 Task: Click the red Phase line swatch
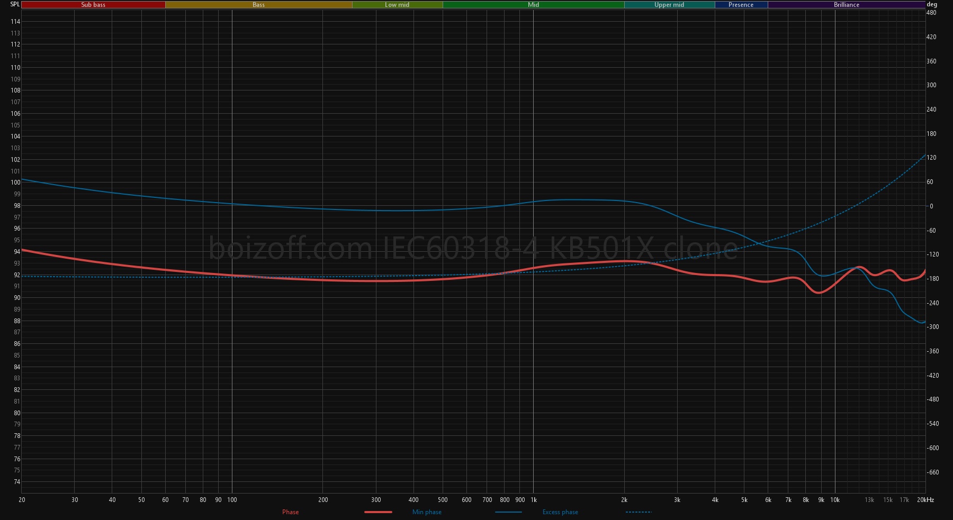pyautogui.click(x=378, y=512)
